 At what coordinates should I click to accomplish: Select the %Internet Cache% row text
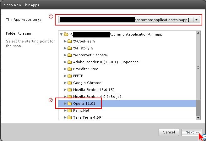point(90,55)
